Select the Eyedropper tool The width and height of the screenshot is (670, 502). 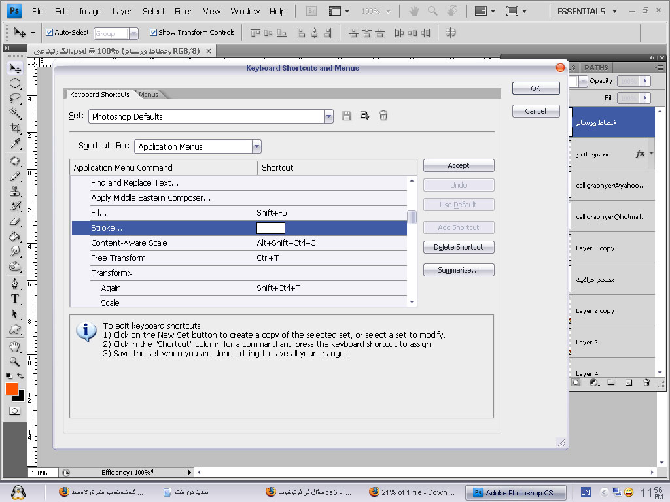[15, 143]
